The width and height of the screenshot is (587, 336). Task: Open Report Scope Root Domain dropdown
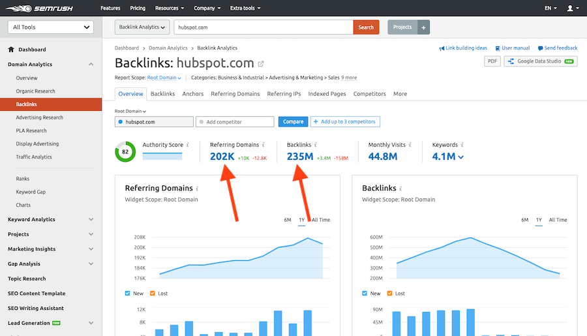pos(164,78)
